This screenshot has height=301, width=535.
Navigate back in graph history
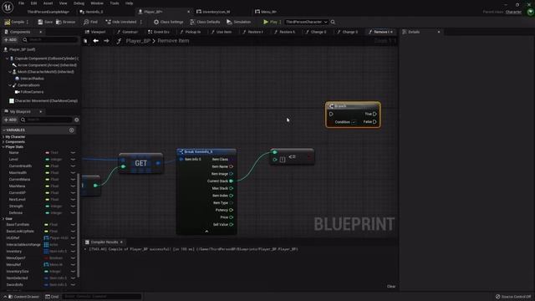(96, 41)
